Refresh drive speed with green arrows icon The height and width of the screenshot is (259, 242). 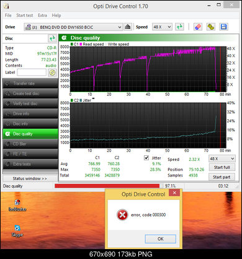[179, 27]
